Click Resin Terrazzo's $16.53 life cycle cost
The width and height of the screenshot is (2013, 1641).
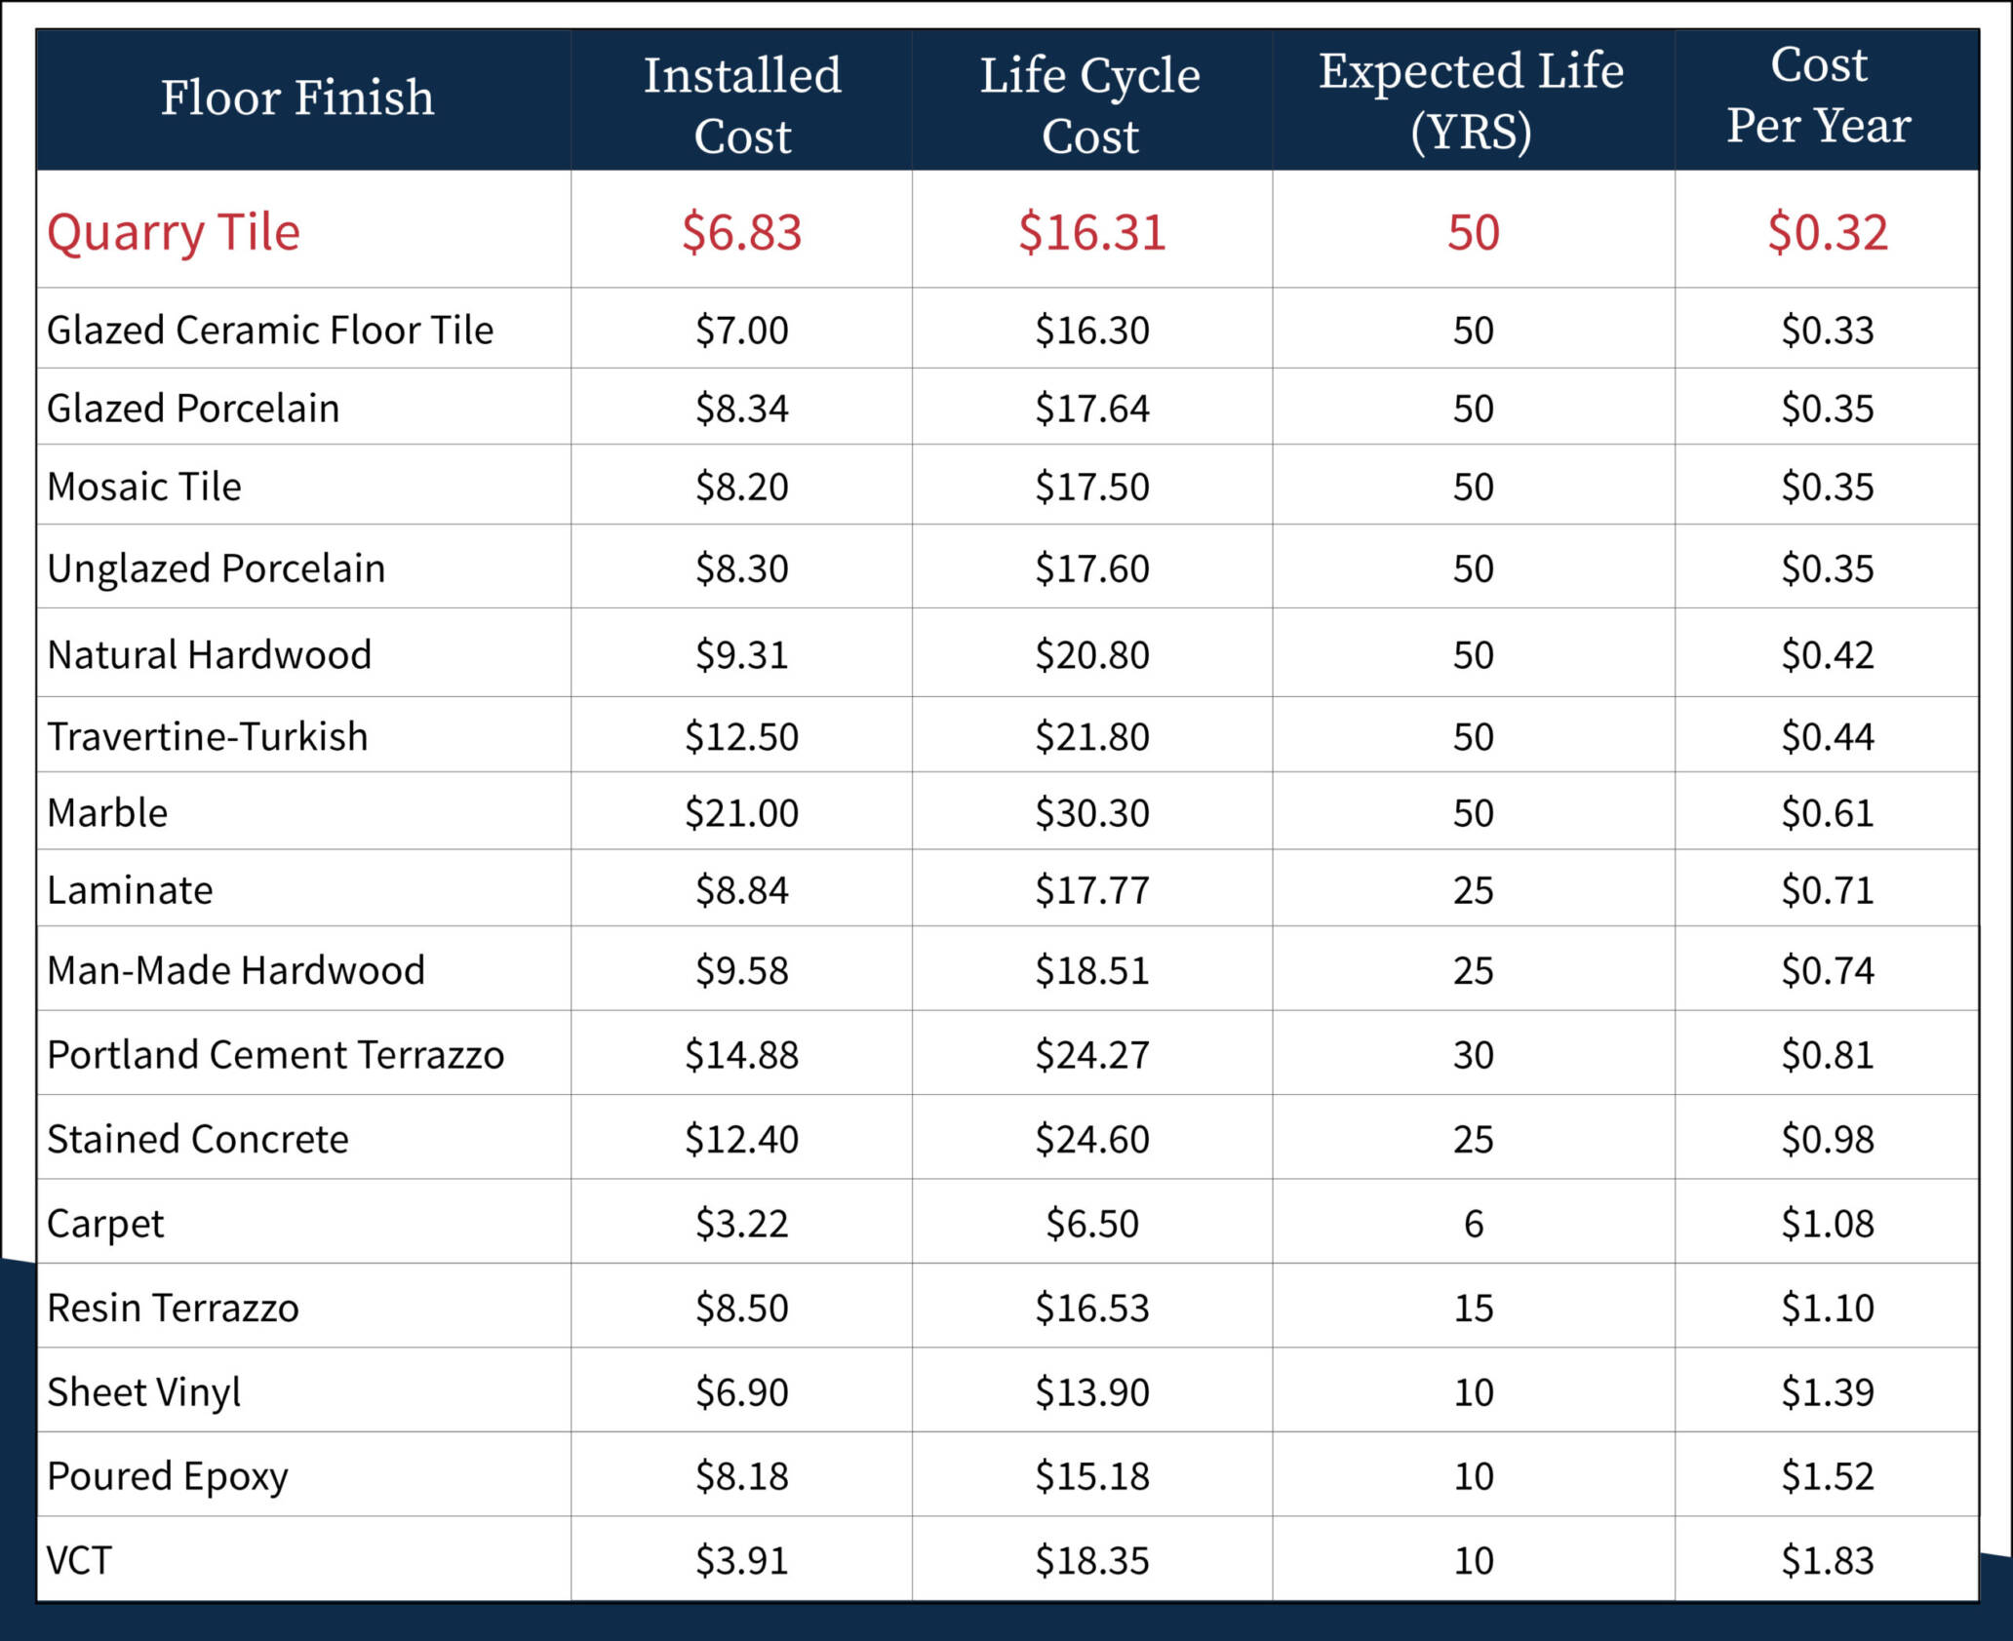click(x=1092, y=1308)
